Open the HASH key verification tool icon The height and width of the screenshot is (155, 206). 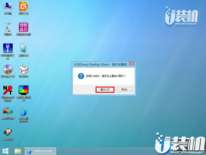[8, 51]
